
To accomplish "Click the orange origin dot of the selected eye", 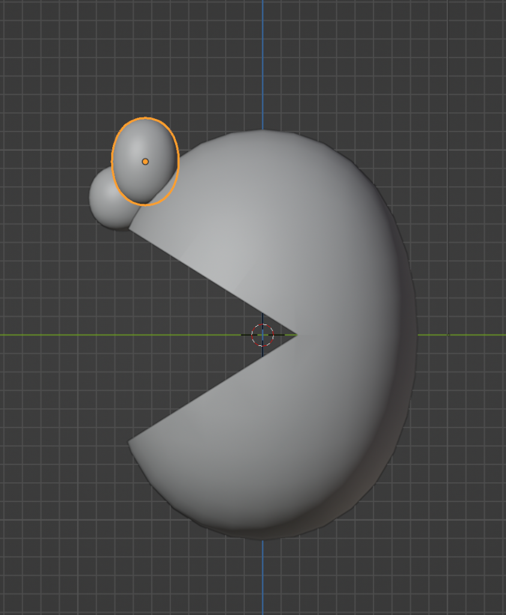I will pyautogui.click(x=145, y=162).
